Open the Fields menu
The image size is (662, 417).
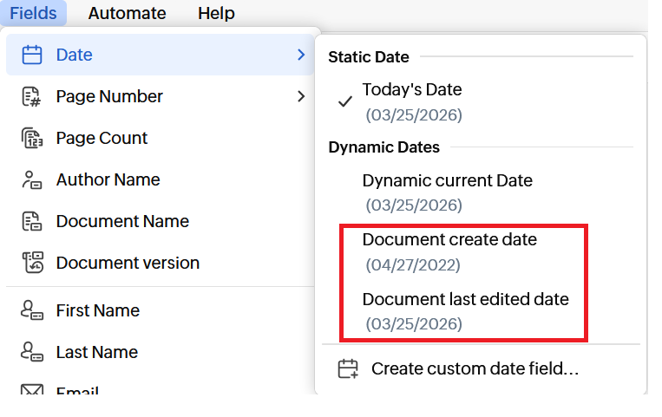[x=34, y=13]
